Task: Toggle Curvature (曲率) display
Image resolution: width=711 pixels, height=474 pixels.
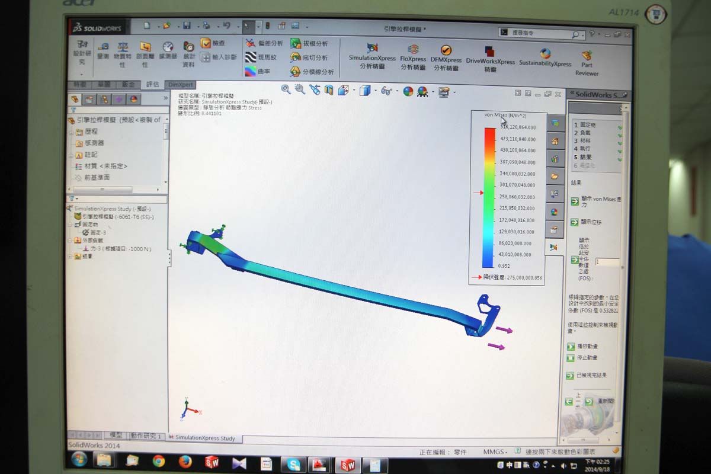Action: coord(251,72)
